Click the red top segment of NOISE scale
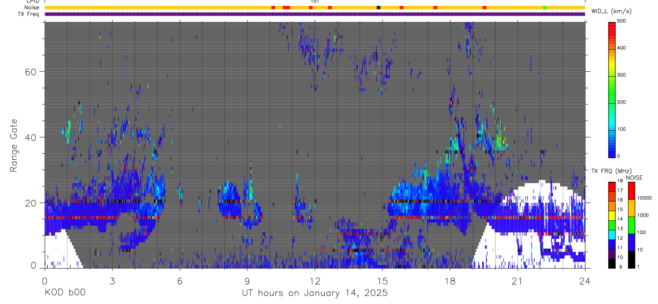The image size is (658, 304). (631, 191)
